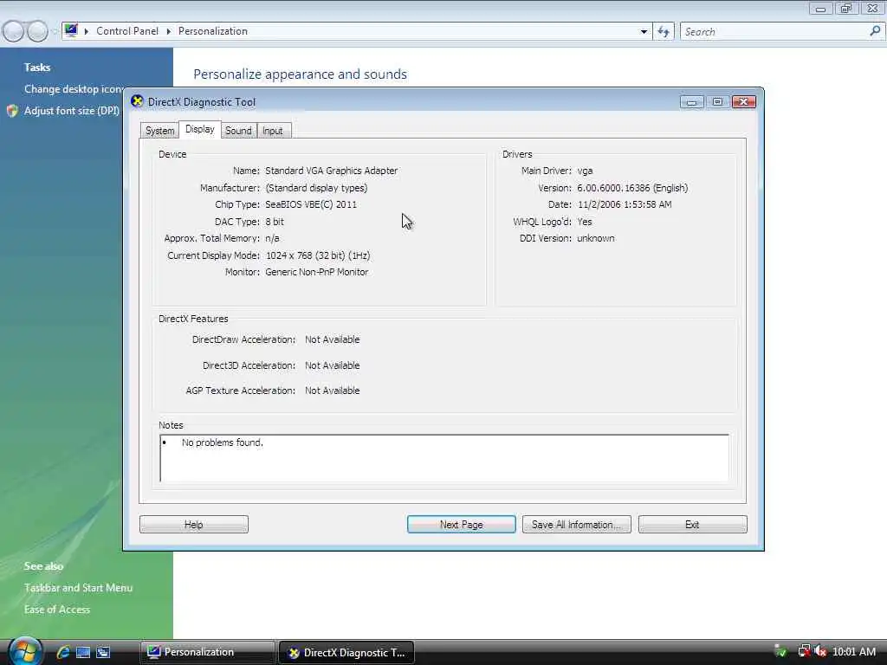Click the muted volume tray icon
887x665 pixels.
click(820, 651)
